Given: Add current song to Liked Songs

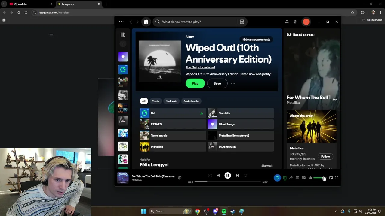Looking at the screenshot, I should click(x=180, y=178).
